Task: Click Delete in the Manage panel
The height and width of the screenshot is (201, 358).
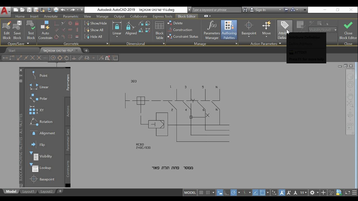Action: coord(175,23)
